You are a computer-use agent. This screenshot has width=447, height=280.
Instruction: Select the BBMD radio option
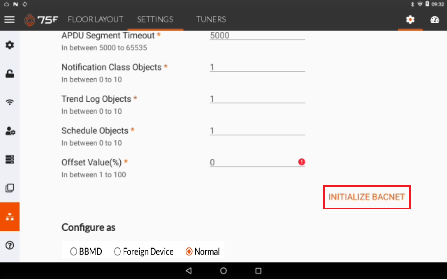pos(74,252)
